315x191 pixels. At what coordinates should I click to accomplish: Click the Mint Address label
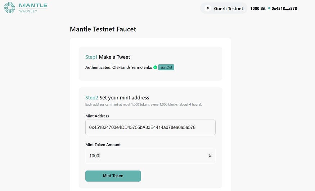tap(97, 116)
